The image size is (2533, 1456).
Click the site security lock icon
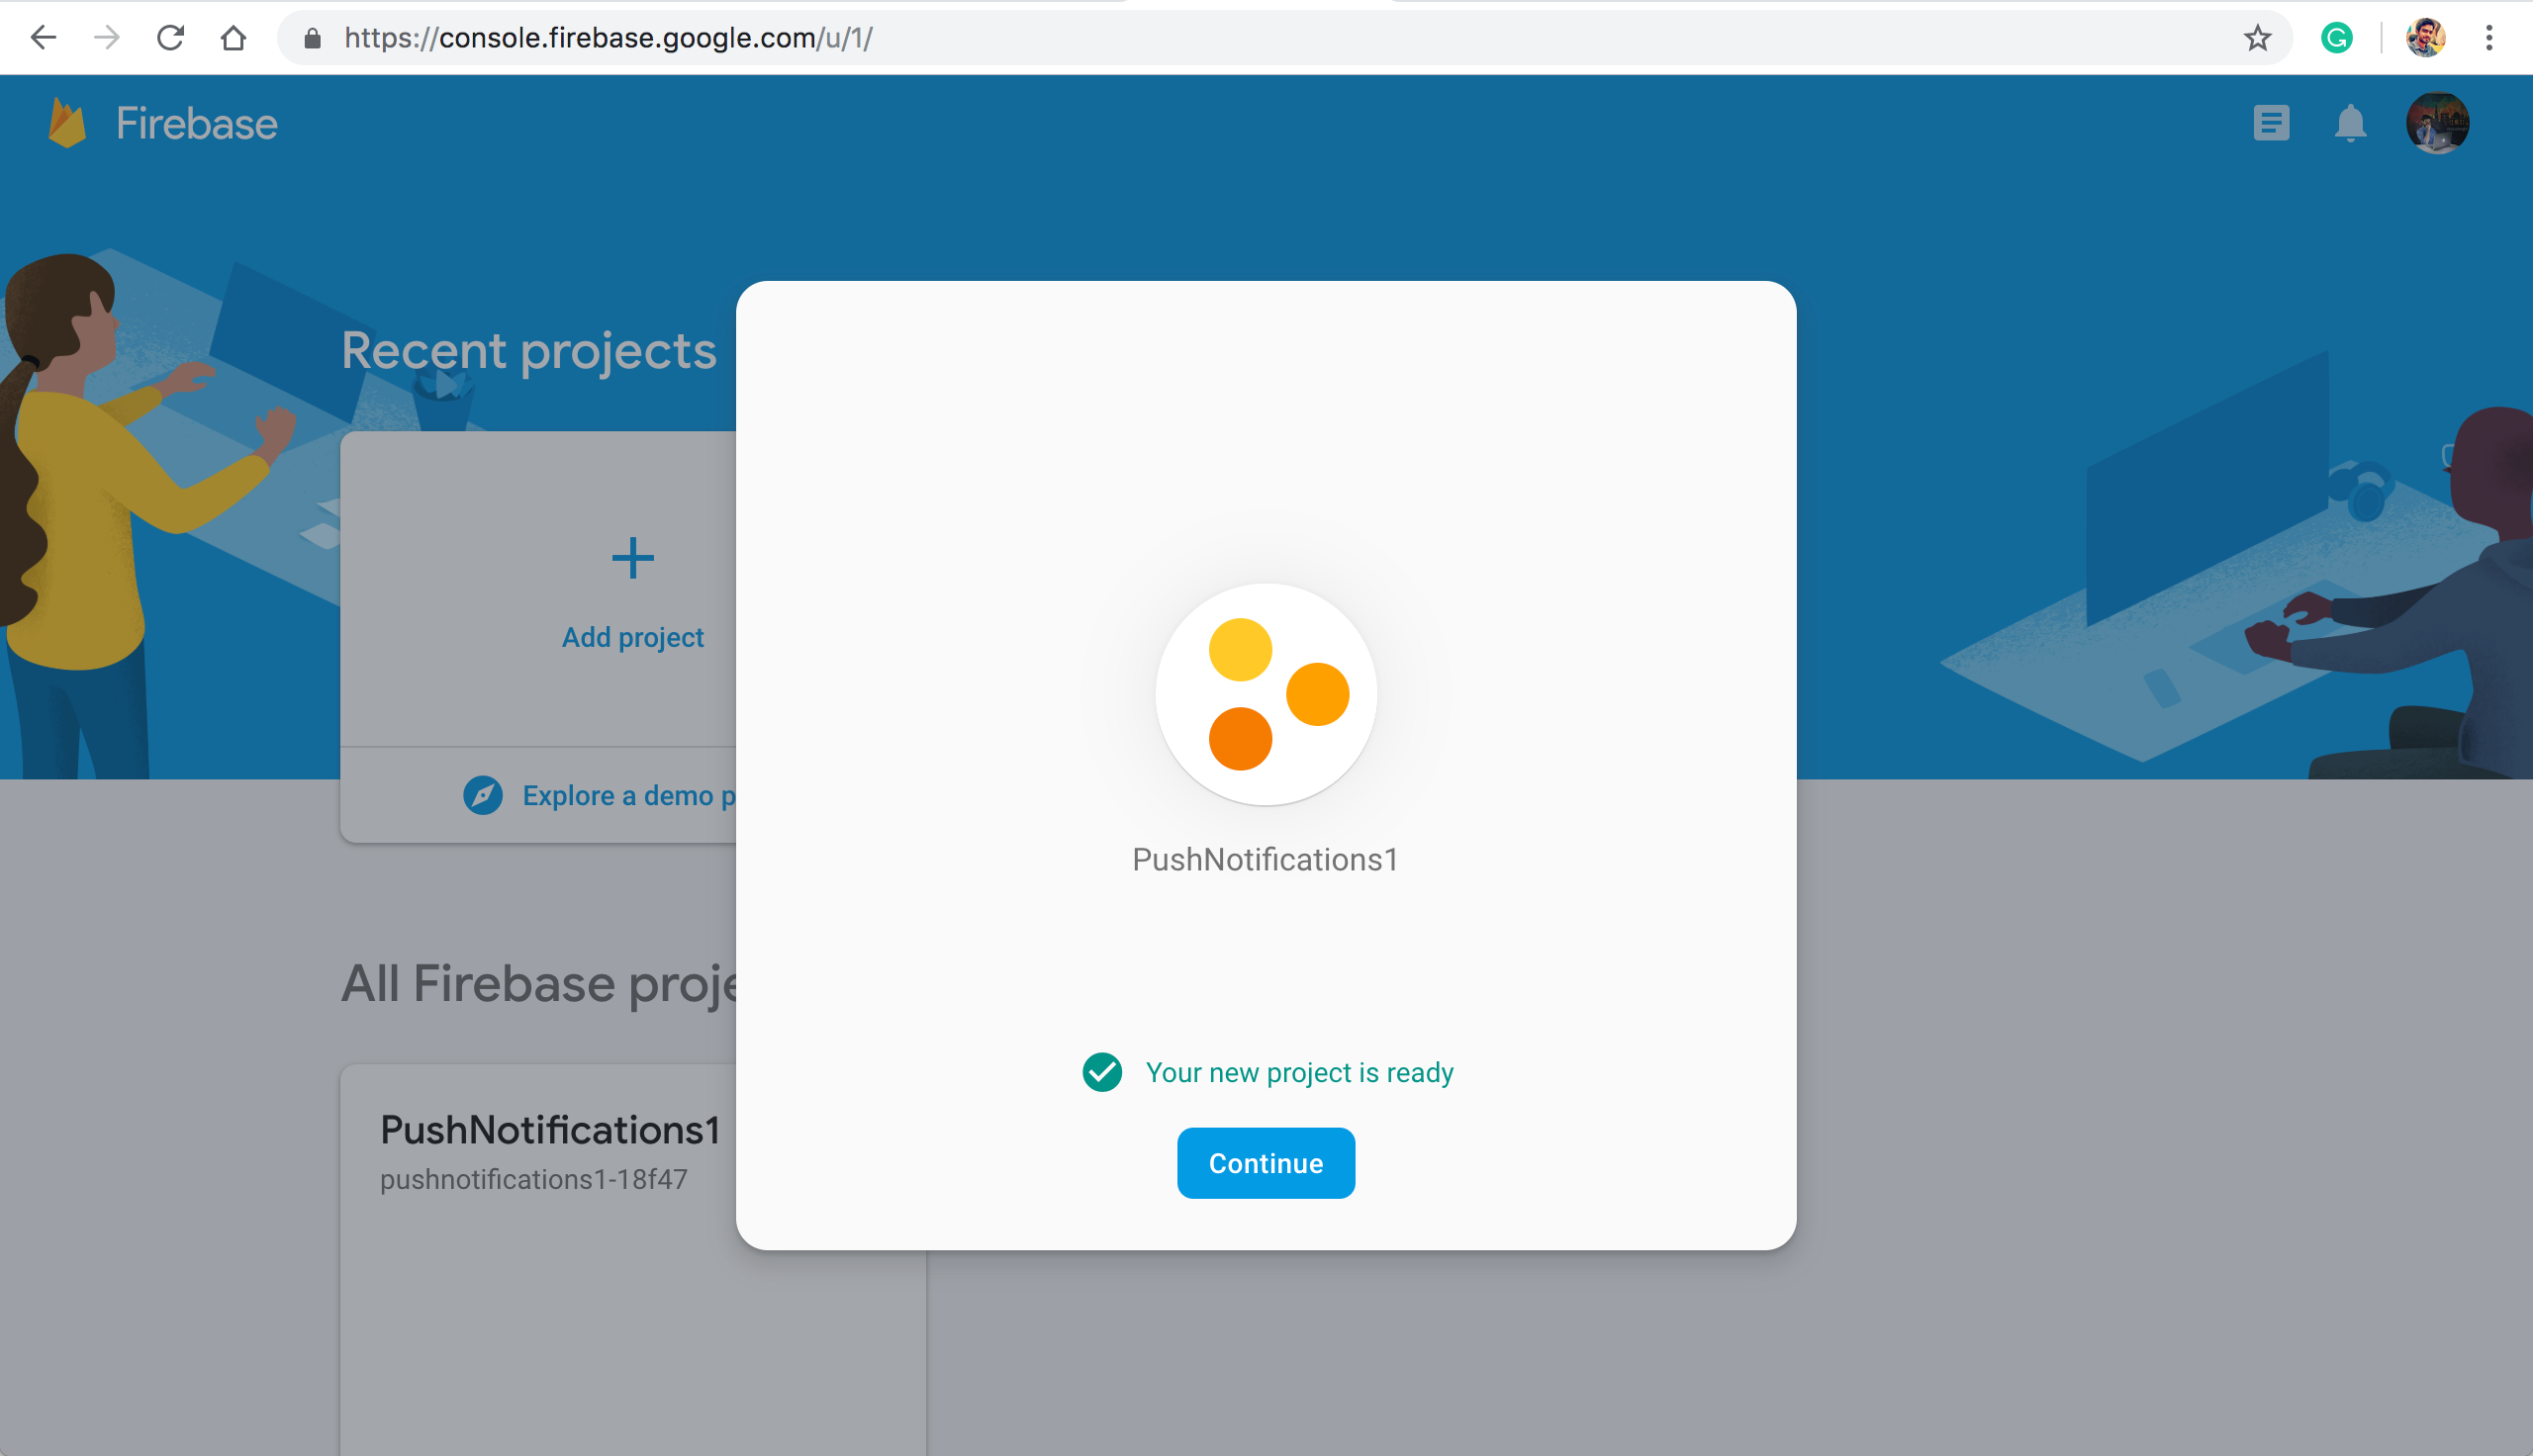coord(313,38)
